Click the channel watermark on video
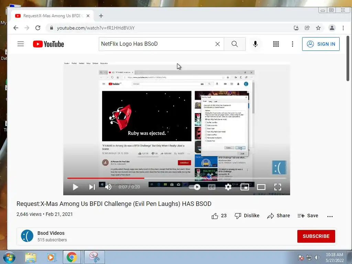Viewport: 352px width, 264px height. click(x=279, y=167)
